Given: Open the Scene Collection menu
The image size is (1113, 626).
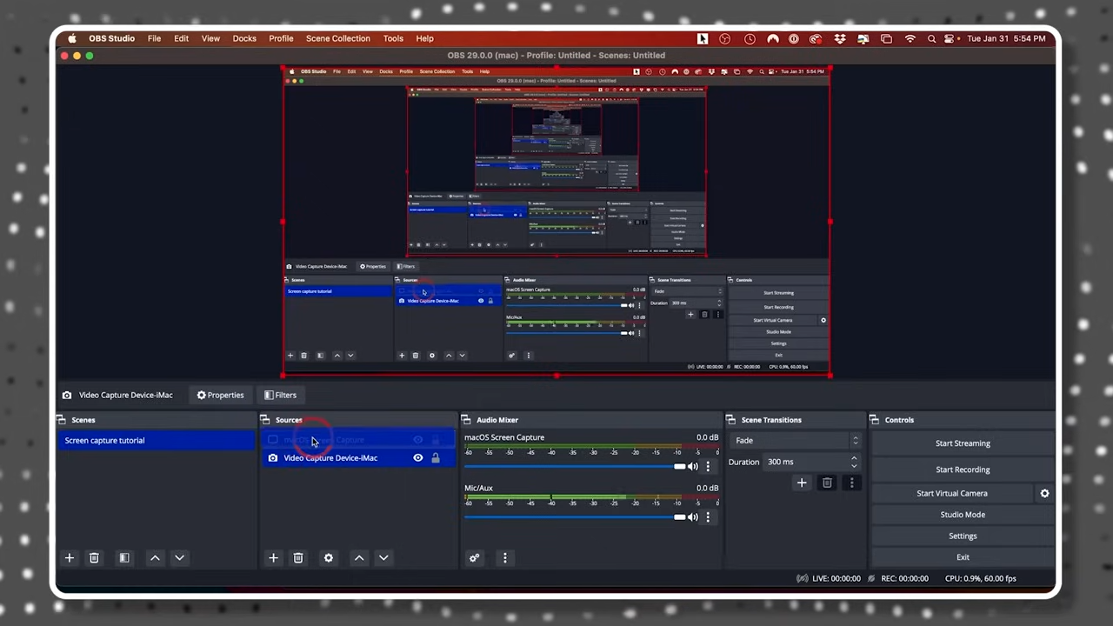Looking at the screenshot, I should pos(337,39).
